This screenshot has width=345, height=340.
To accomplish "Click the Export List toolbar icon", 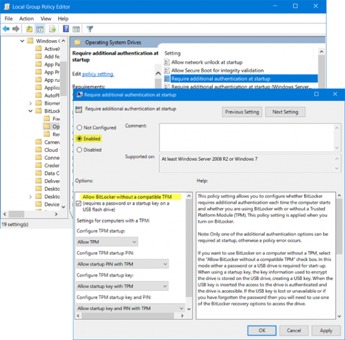I will tap(53, 29).
